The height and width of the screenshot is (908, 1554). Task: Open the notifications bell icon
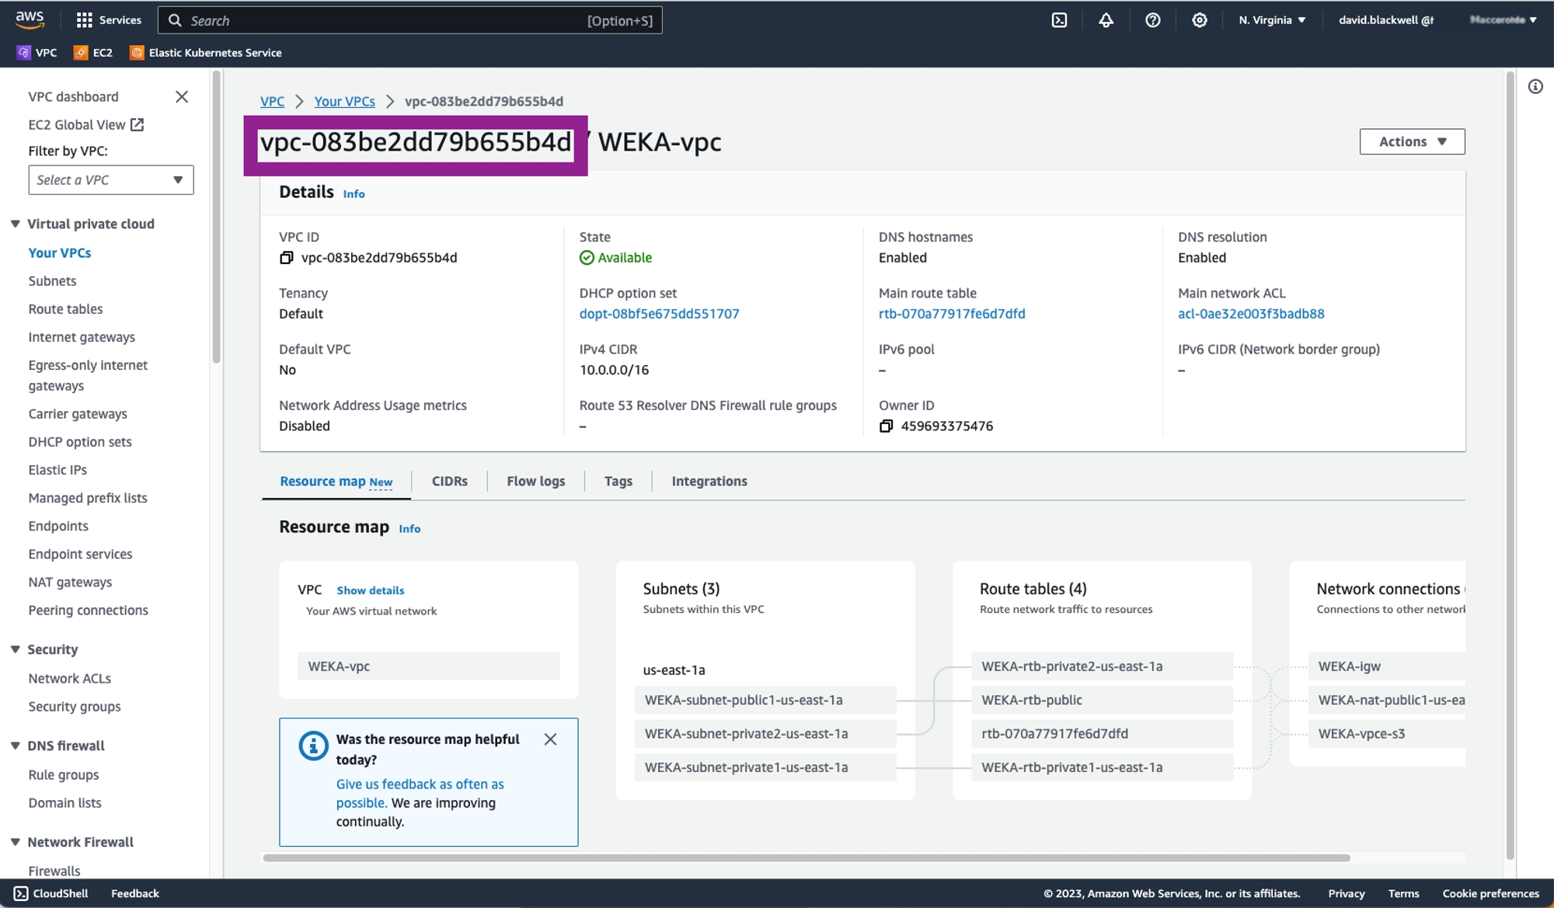(x=1106, y=20)
